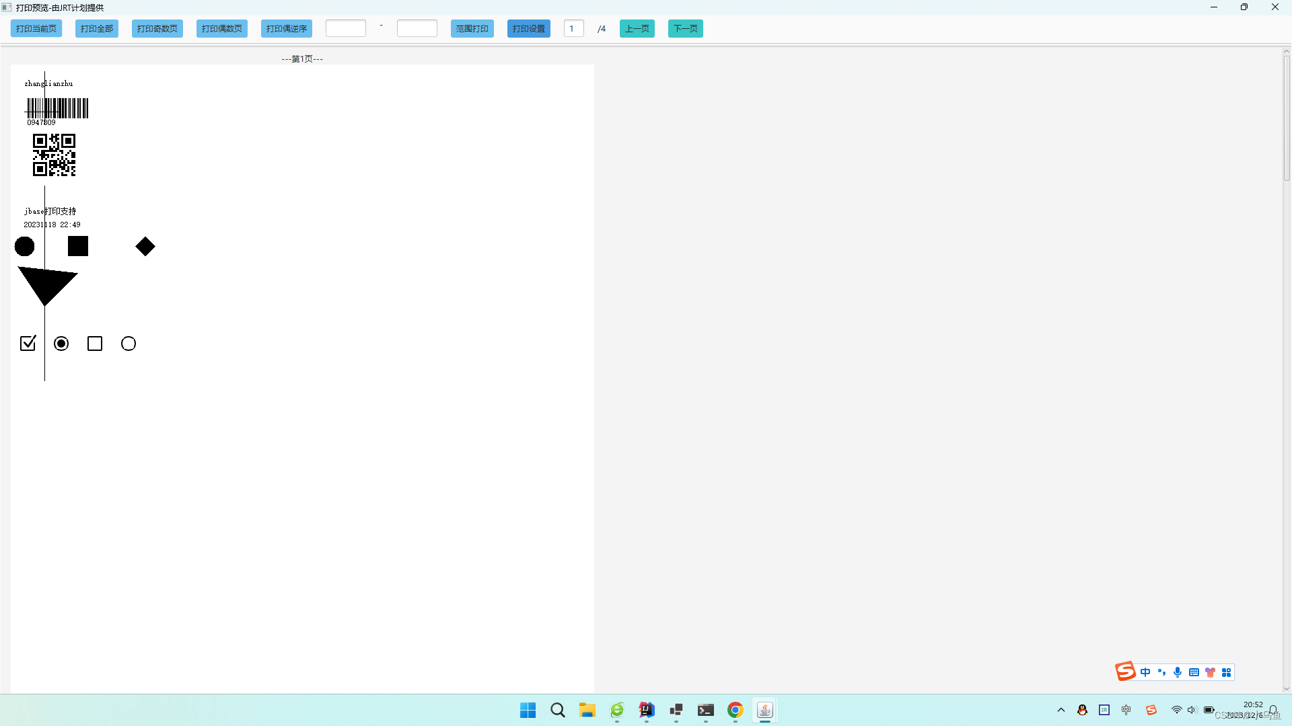The height and width of the screenshot is (726, 1292).
Task: Focus the range end page input field
Action: tap(417, 28)
